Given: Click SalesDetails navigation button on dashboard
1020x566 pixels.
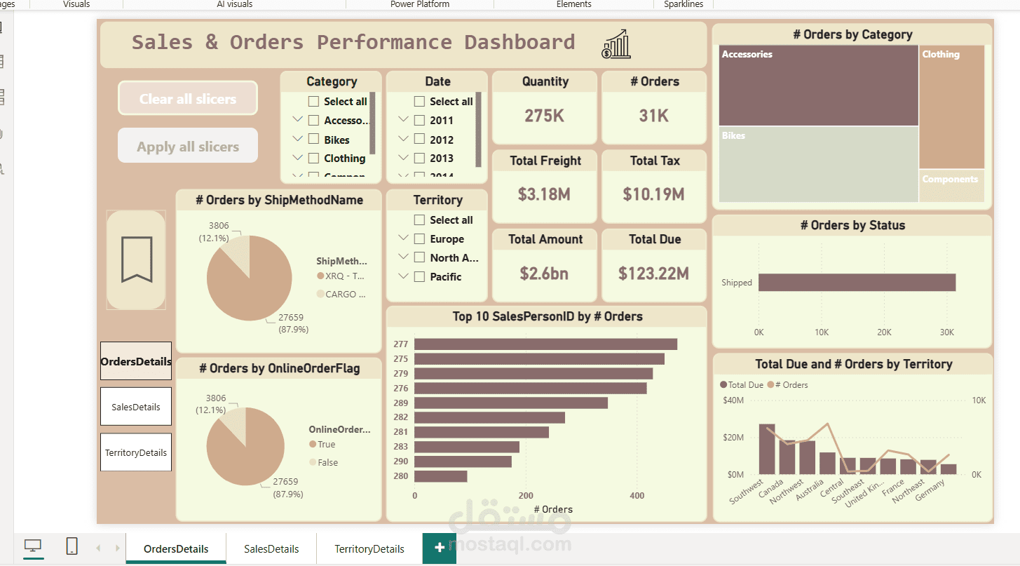Looking at the screenshot, I should pyautogui.click(x=136, y=407).
